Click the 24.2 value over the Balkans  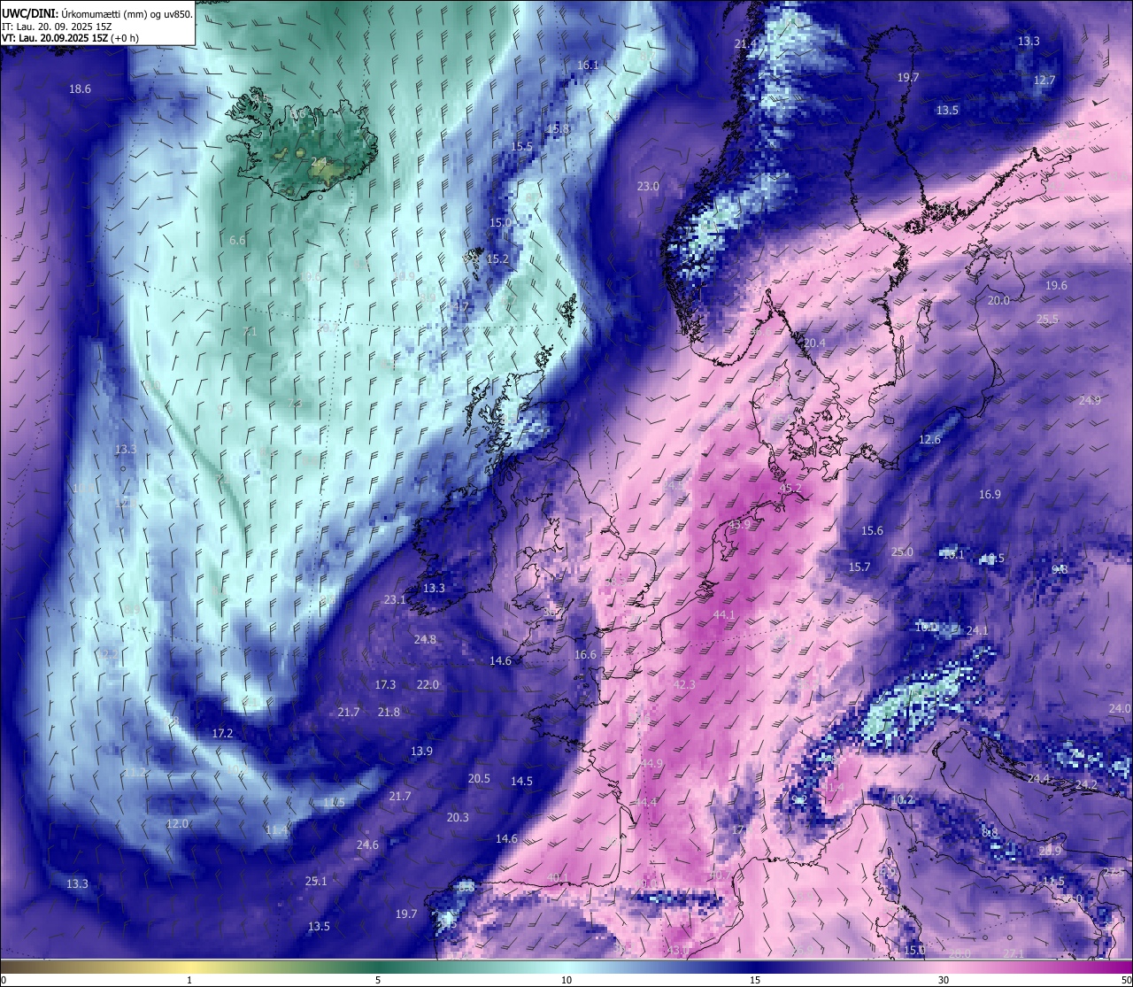[x=1086, y=784]
